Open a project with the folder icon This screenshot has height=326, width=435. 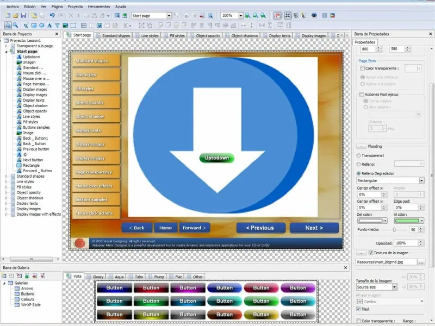tap(16, 16)
